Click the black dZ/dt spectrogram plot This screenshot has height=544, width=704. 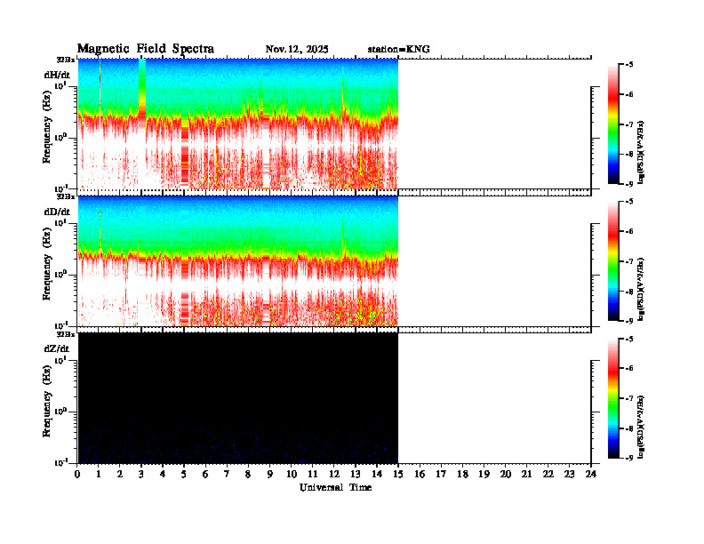tap(238, 398)
